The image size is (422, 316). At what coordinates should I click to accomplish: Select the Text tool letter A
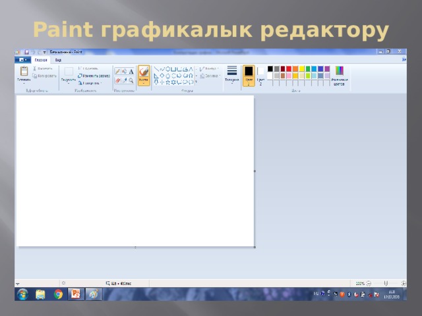pos(131,71)
